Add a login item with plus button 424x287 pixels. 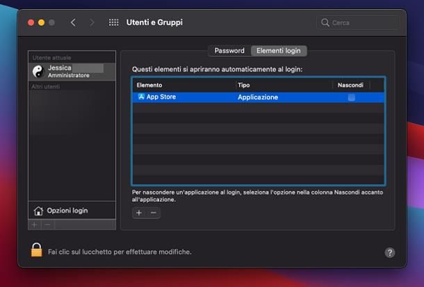click(x=139, y=213)
